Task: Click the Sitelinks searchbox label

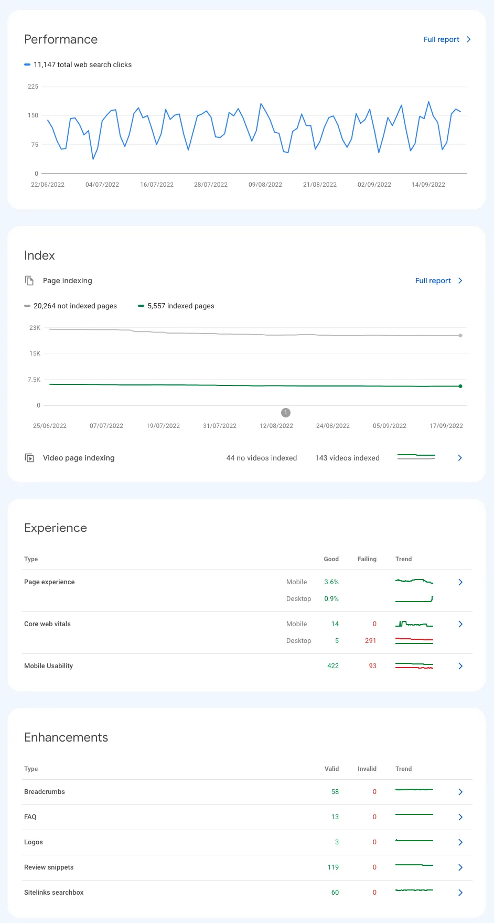Action: click(54, 893)
